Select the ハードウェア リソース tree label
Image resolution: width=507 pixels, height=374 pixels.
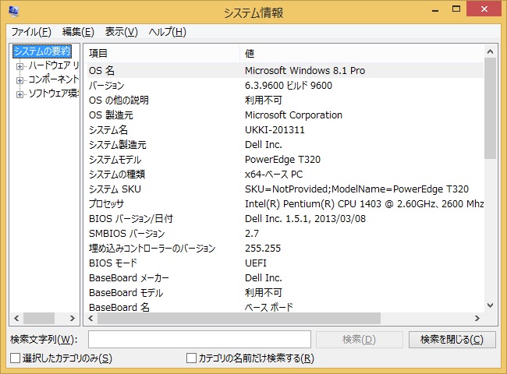click(x=53, y=65)
